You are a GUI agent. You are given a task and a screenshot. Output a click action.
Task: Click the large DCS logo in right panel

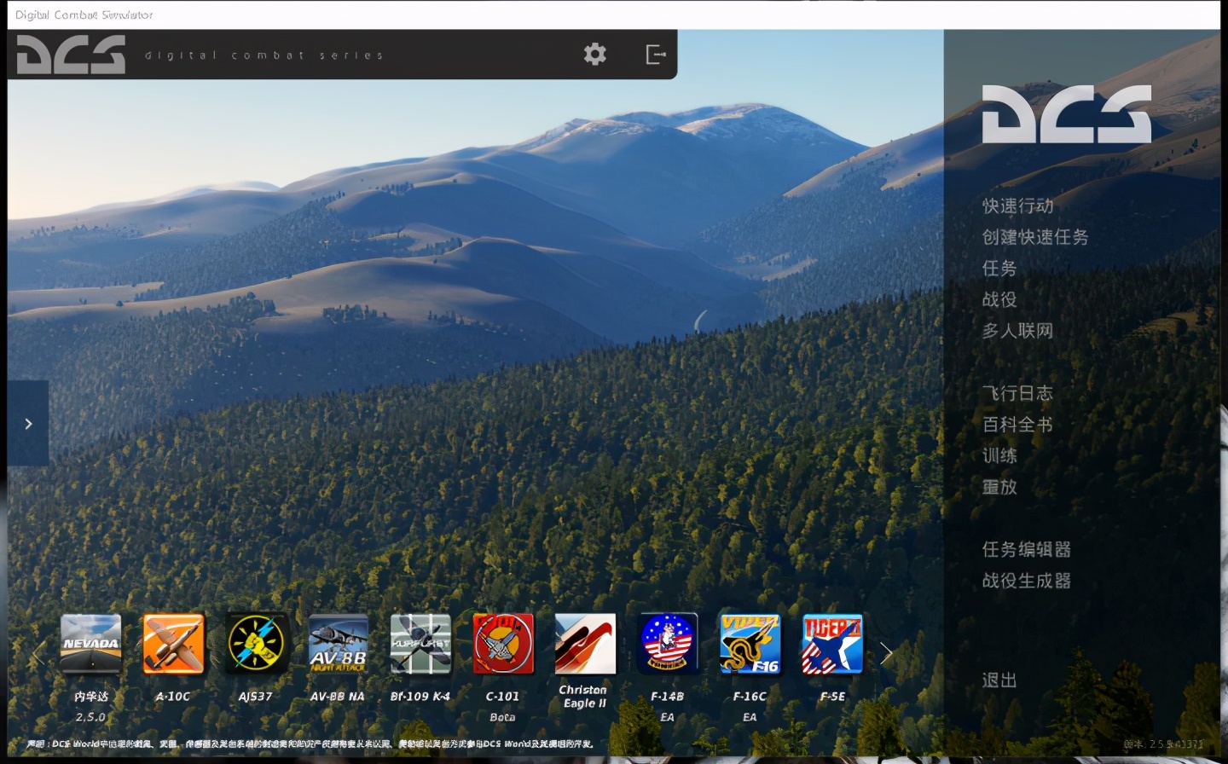pyautogui.click(x=1066, y=114)
